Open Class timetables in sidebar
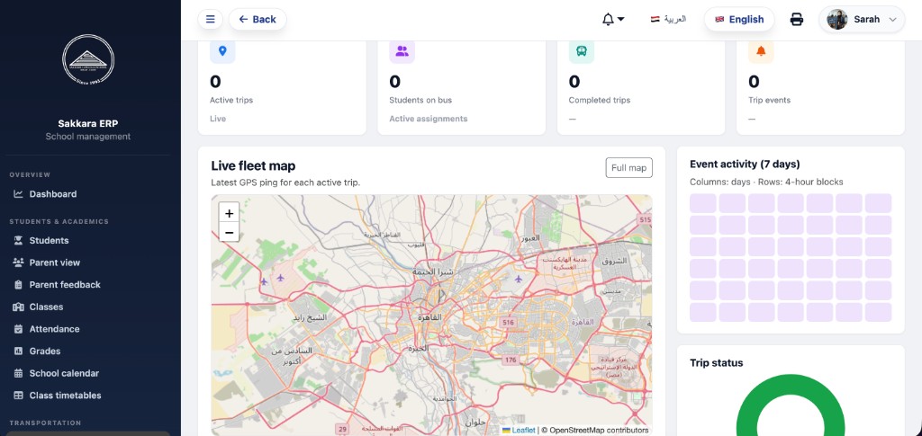 point(88,396)
